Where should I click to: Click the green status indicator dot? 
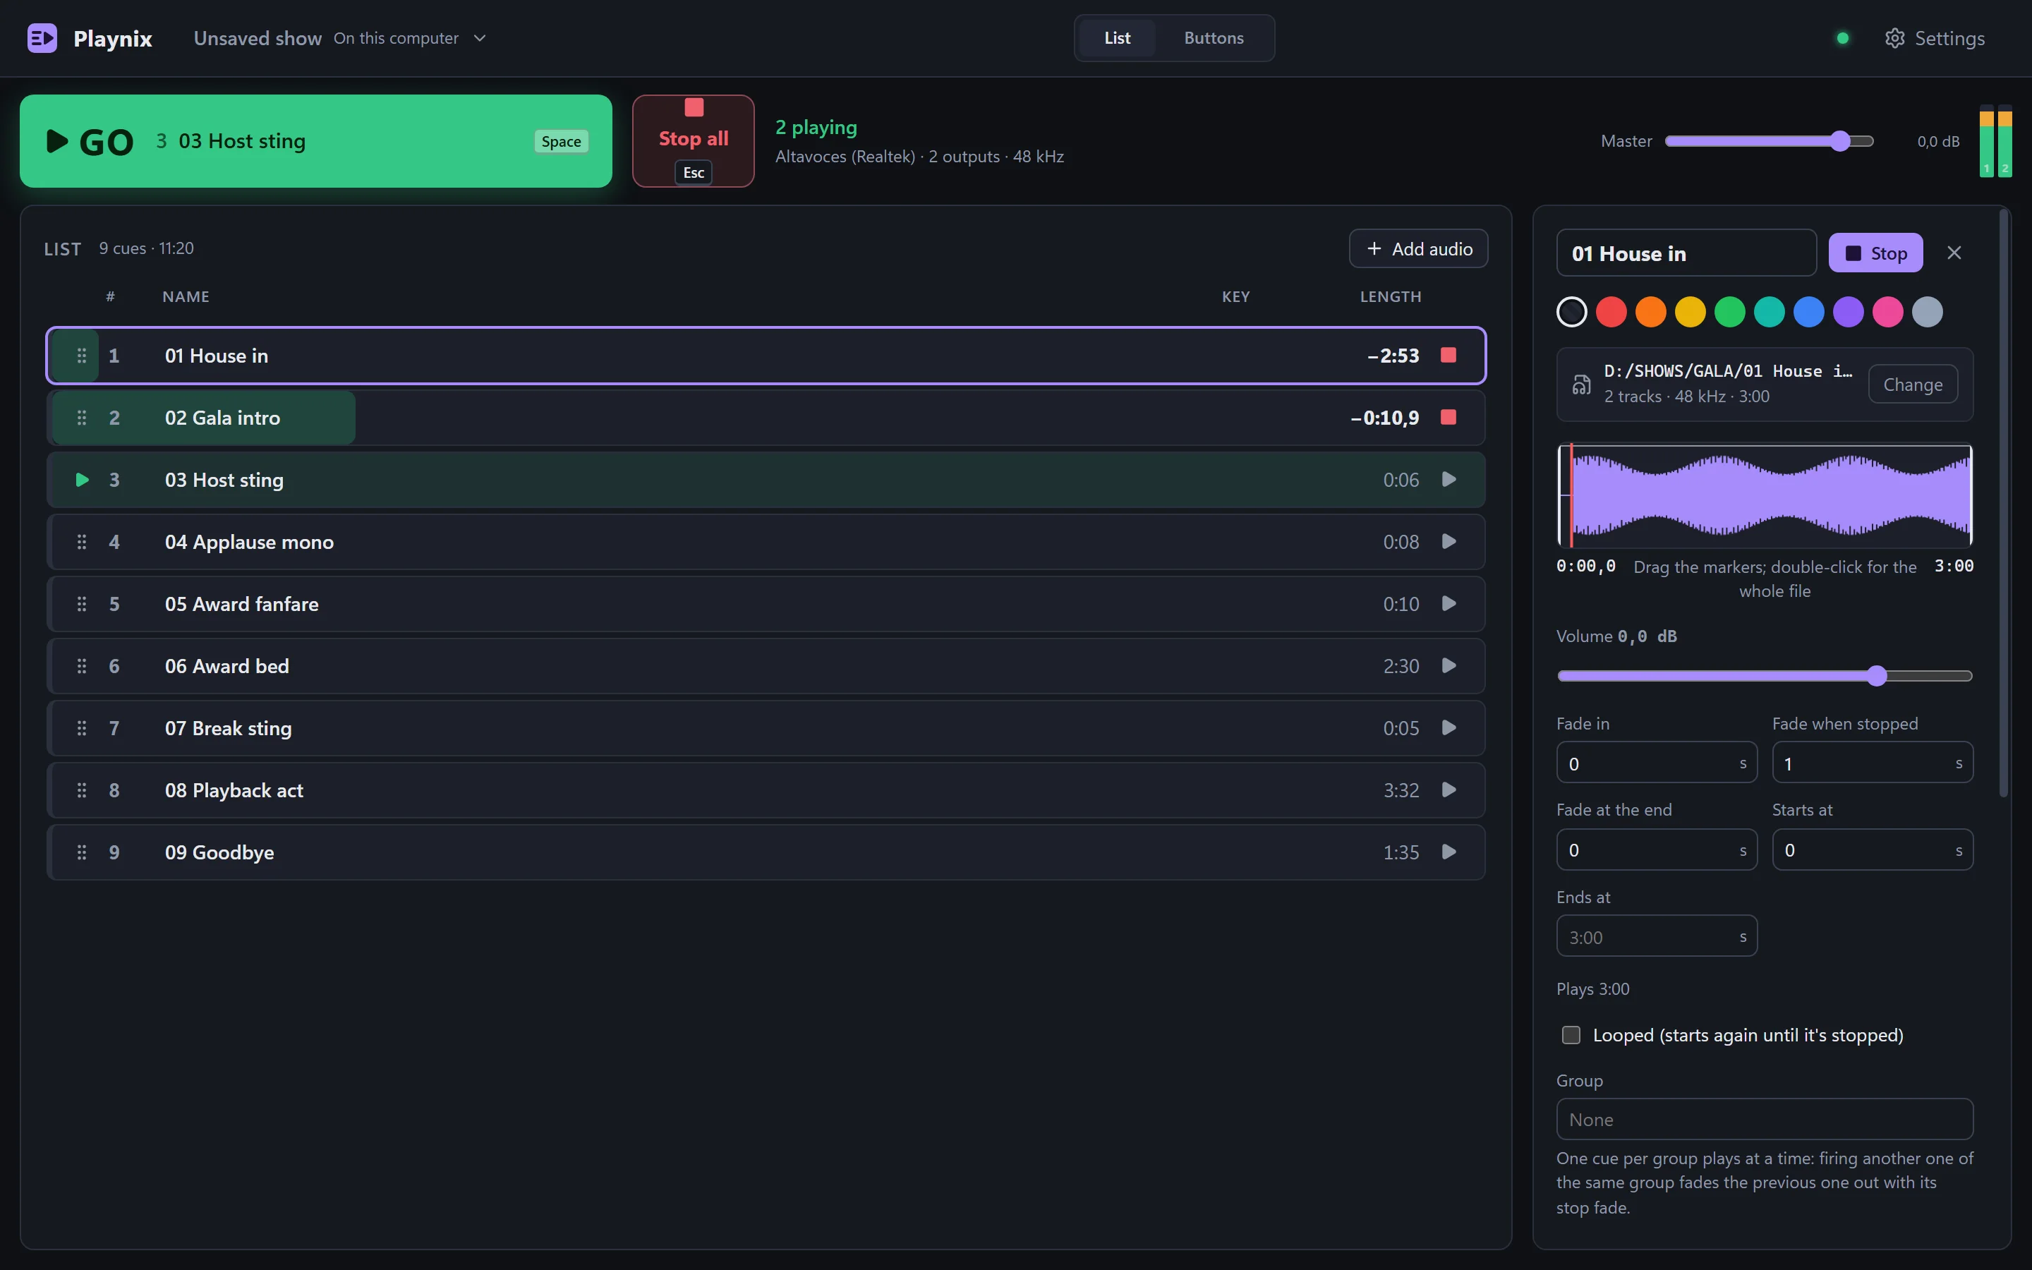tap(1842, 39)
